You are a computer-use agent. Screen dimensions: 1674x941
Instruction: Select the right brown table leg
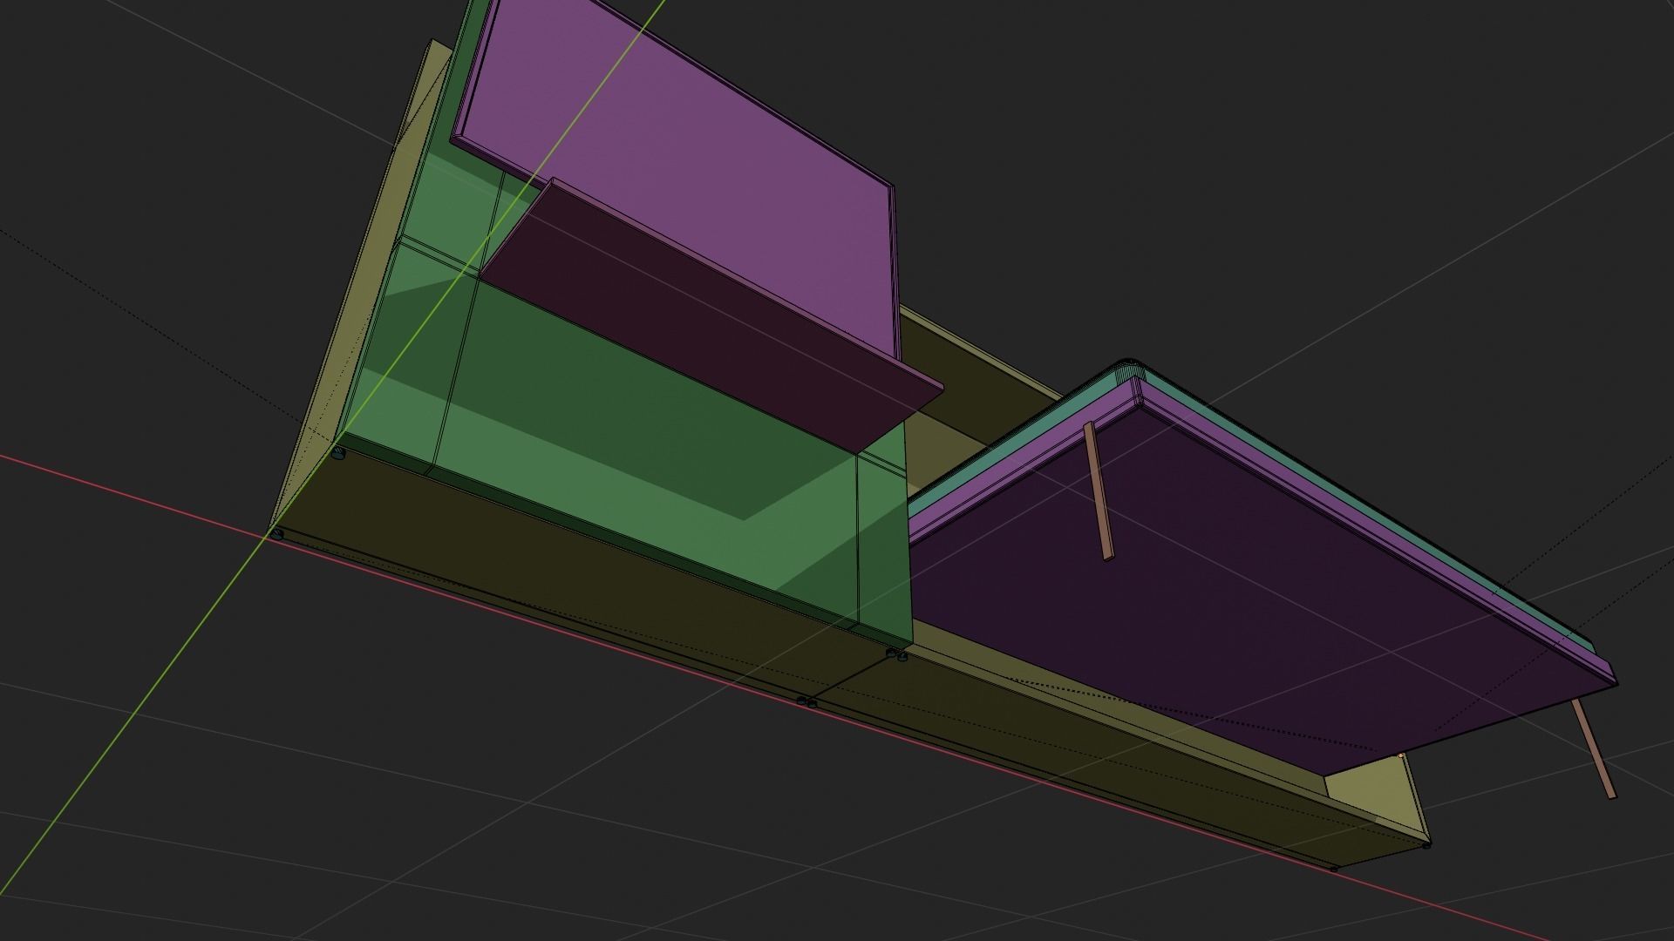(1594, 749)
